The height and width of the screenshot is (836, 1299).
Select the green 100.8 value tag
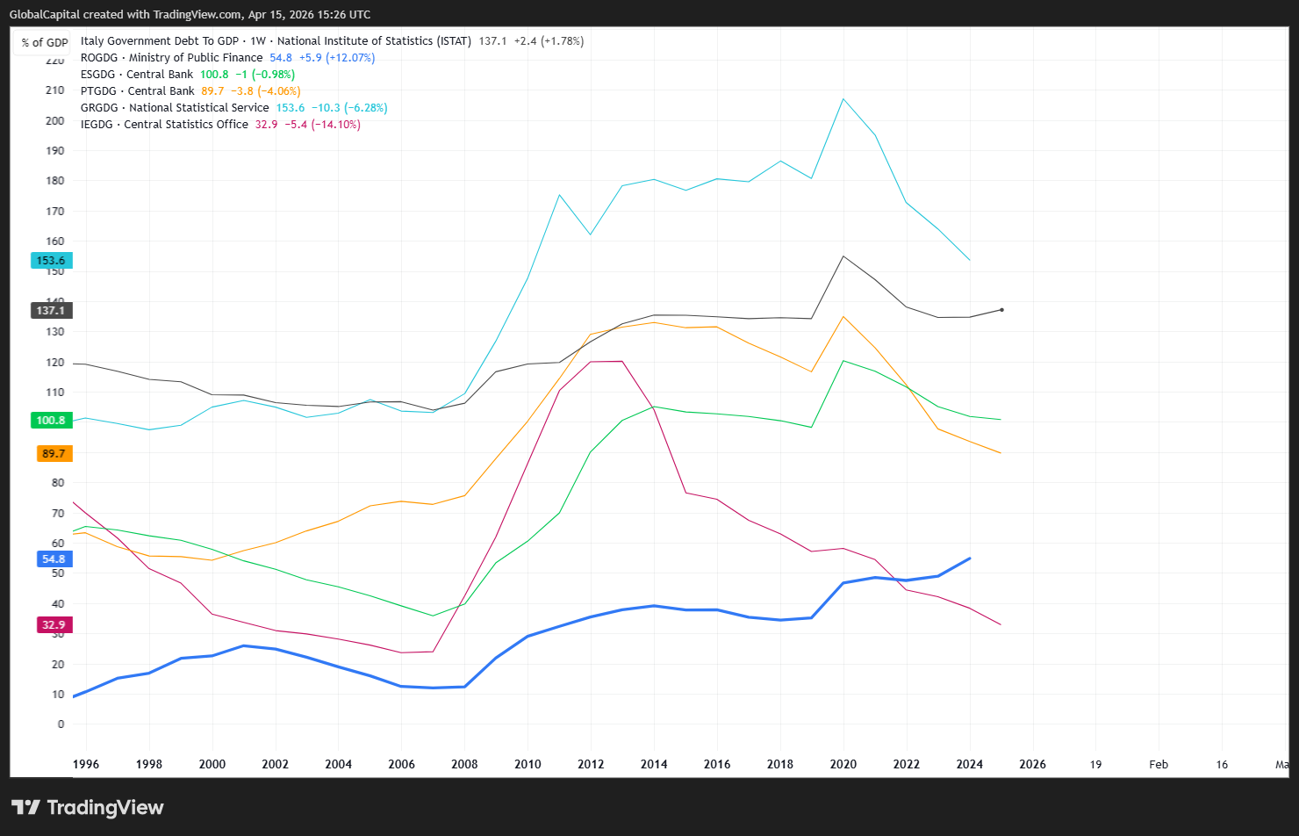point(51,421)
